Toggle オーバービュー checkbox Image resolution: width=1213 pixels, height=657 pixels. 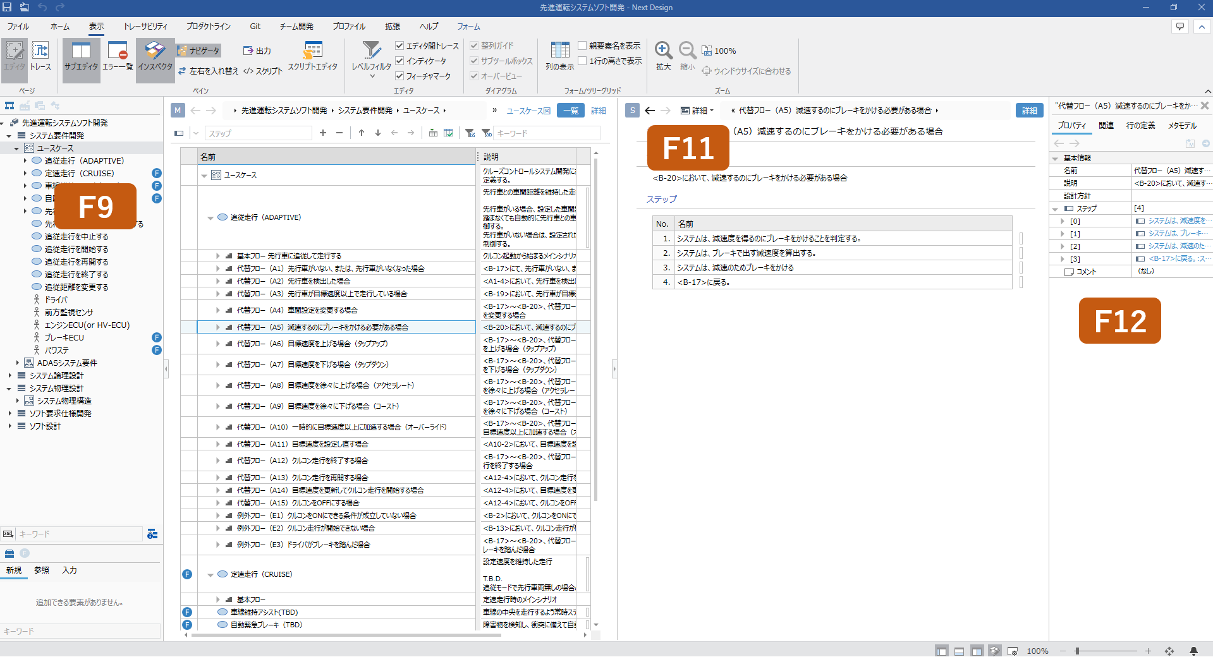pos(474,76)
